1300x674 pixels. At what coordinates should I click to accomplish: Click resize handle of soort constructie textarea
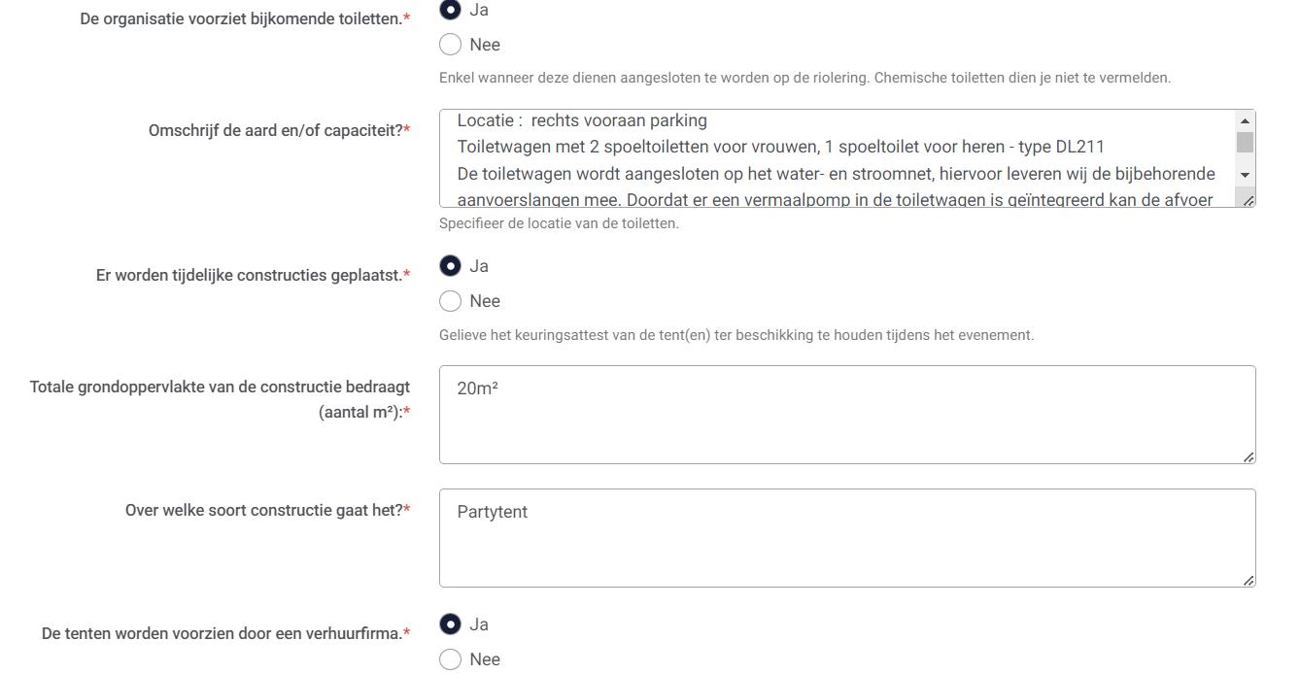(x=1249, y=580)
